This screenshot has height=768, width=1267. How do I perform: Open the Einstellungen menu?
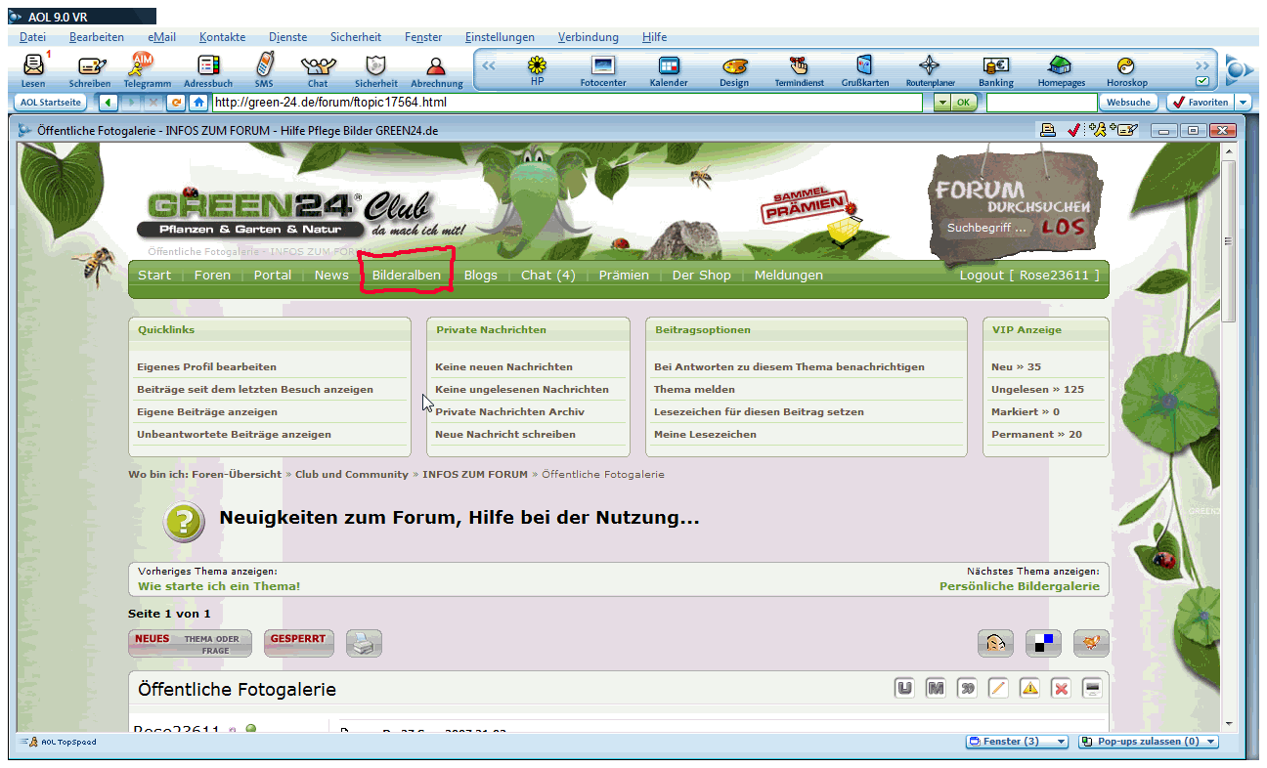500,37
